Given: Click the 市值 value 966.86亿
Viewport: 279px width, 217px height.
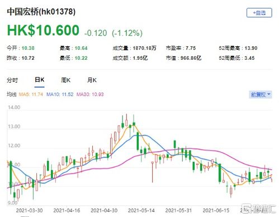Looking at the screenshot, I should coord(191,58).
